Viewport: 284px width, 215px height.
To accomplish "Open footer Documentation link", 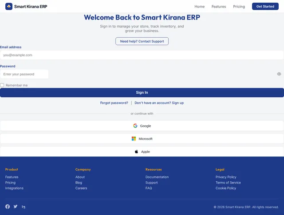I will [x=157, y=177].
